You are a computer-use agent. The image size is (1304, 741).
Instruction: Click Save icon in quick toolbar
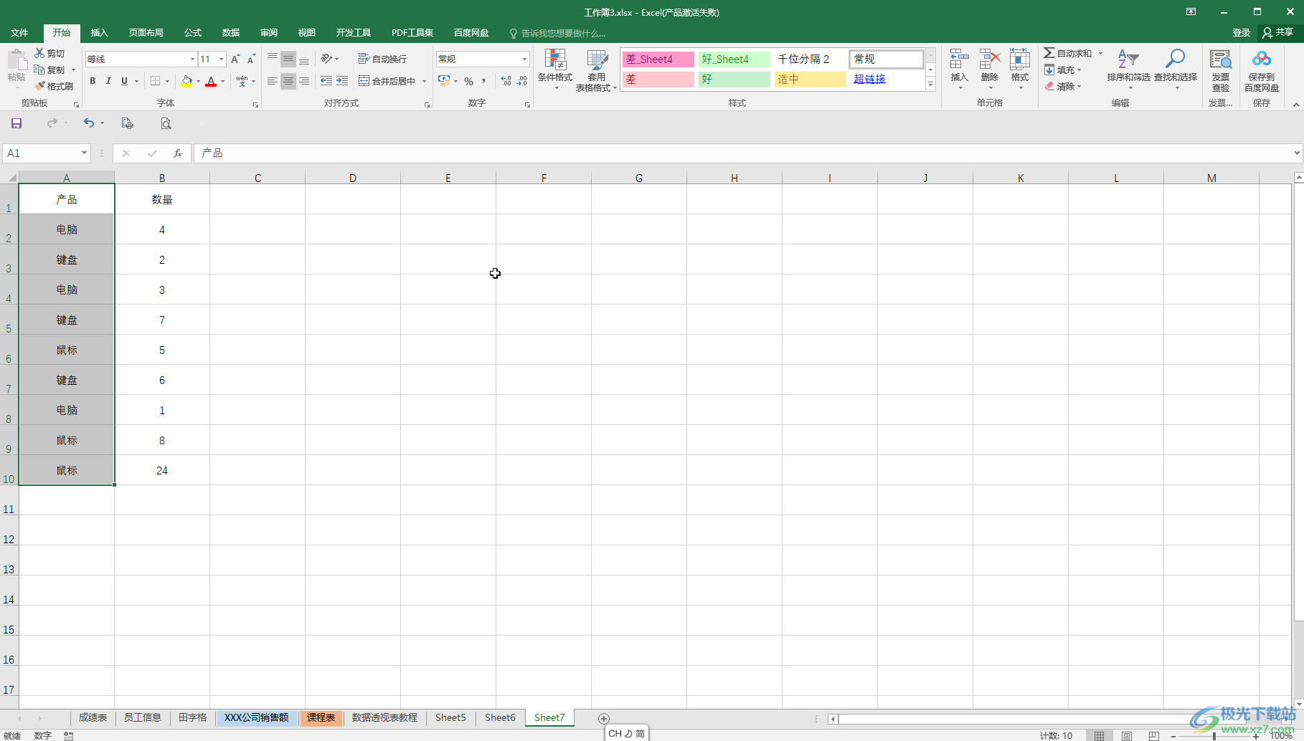tap(16, 123)
